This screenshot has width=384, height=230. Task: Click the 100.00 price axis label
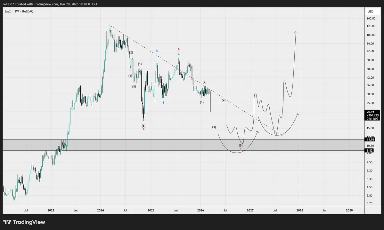[371, 35]
